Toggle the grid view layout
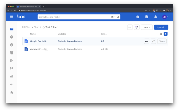Screen dimensions: 179x111 pyautogui.click(x=161, y=34)
